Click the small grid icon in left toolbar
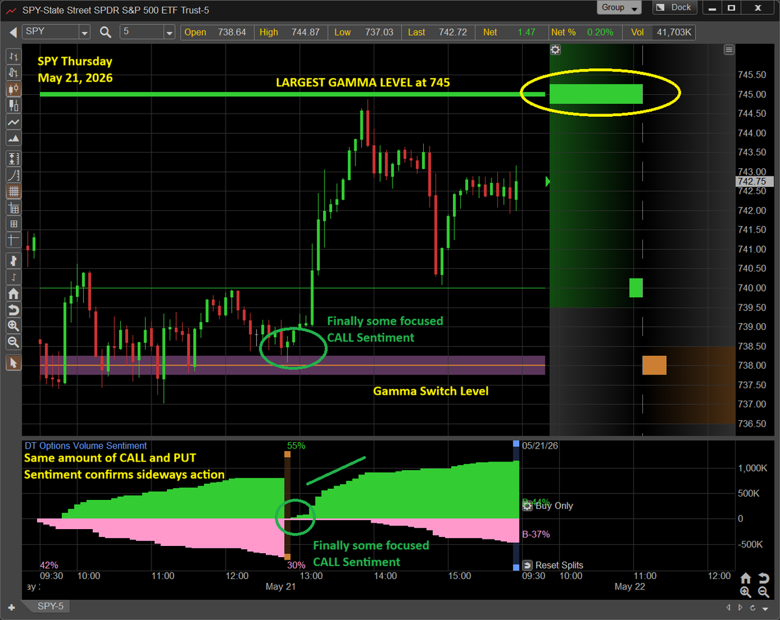 [13, 223]
